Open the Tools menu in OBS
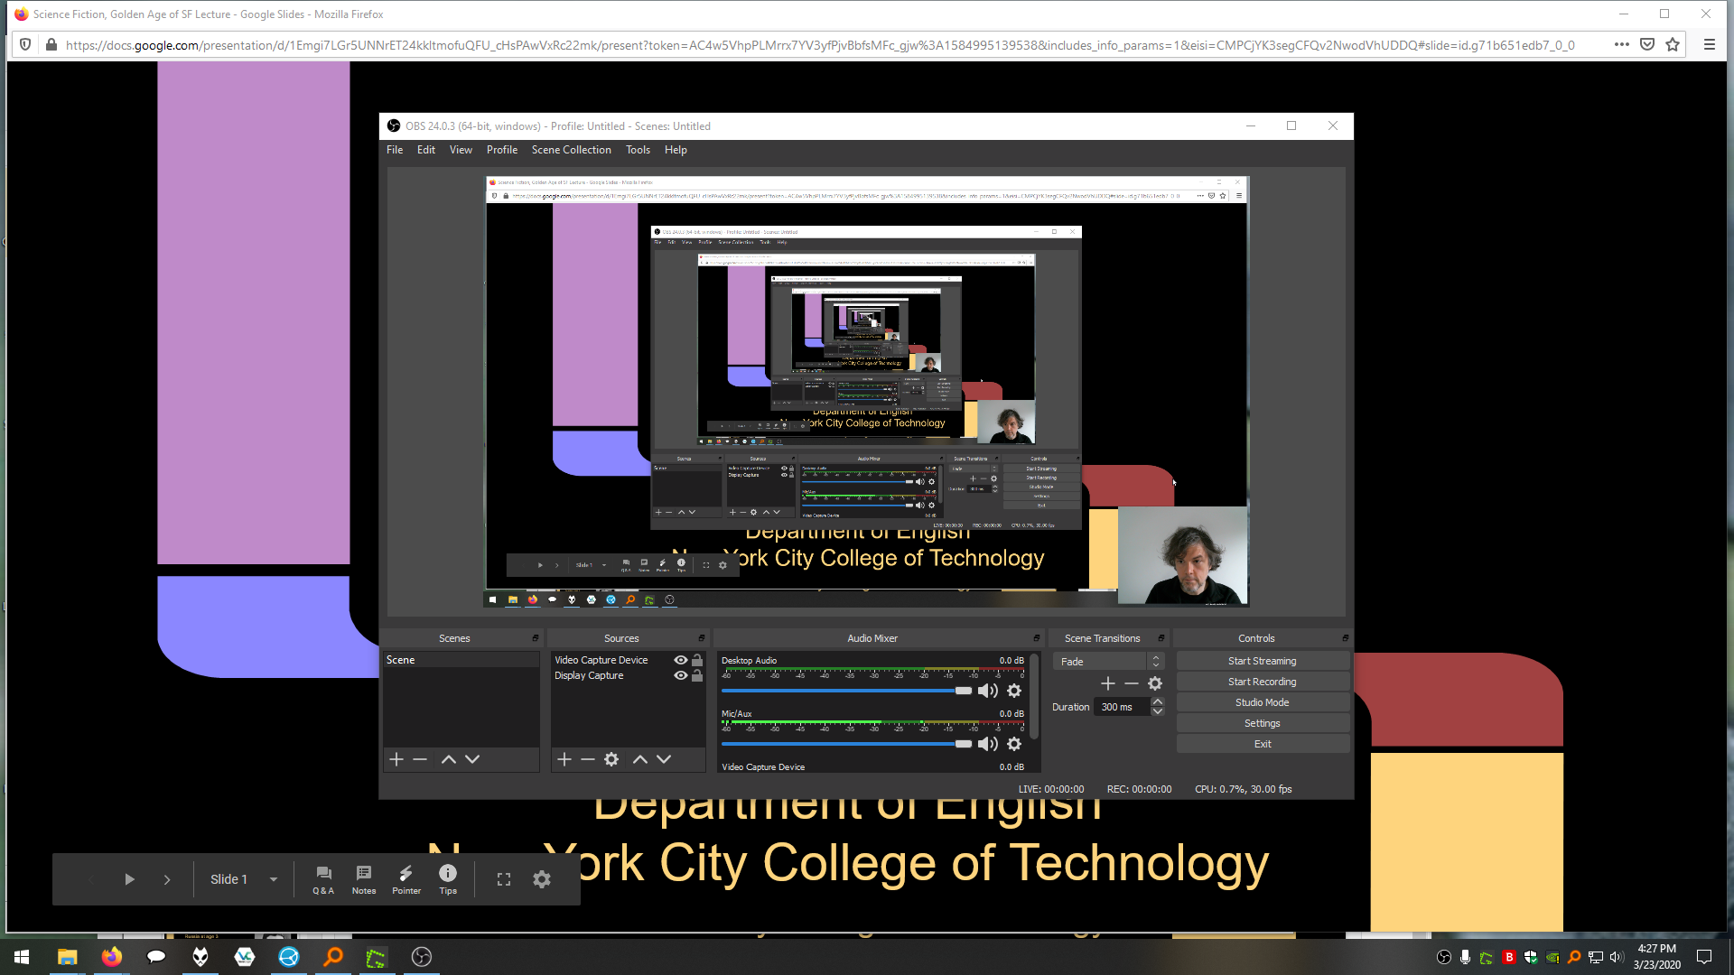 click(638, 150)
